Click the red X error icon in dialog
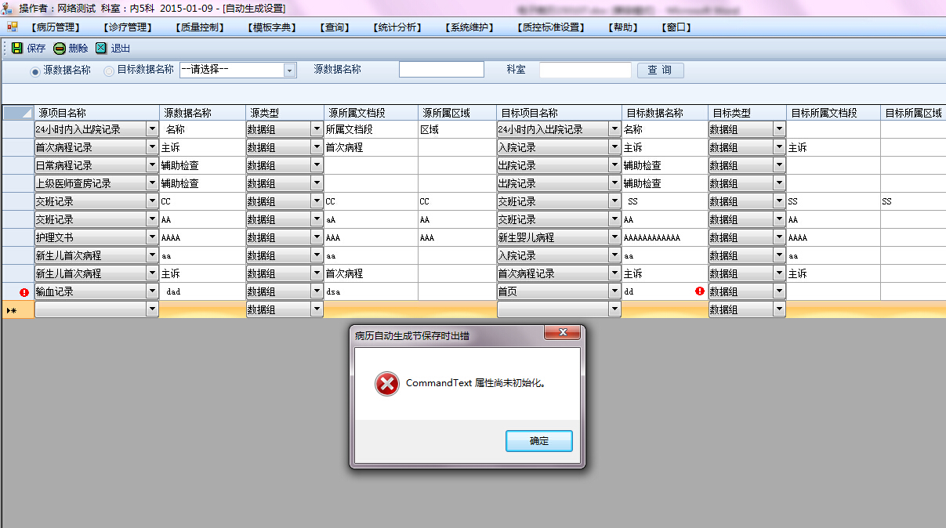The width and height of the screenshot is (946, 528). pos(386,384)
